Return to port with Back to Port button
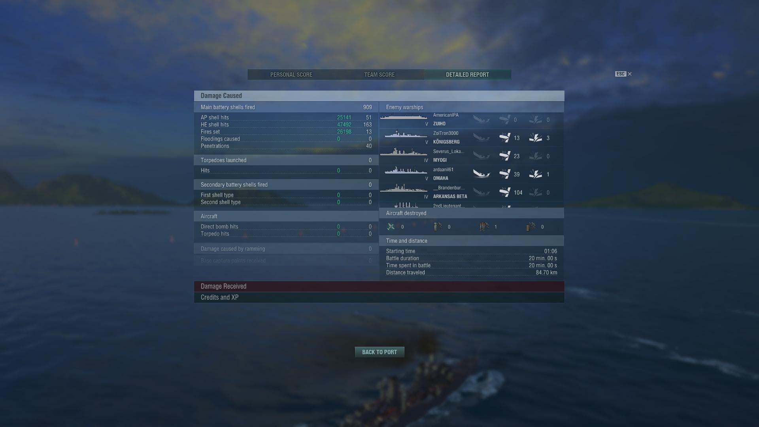759x427 pixels. (379, 352)
